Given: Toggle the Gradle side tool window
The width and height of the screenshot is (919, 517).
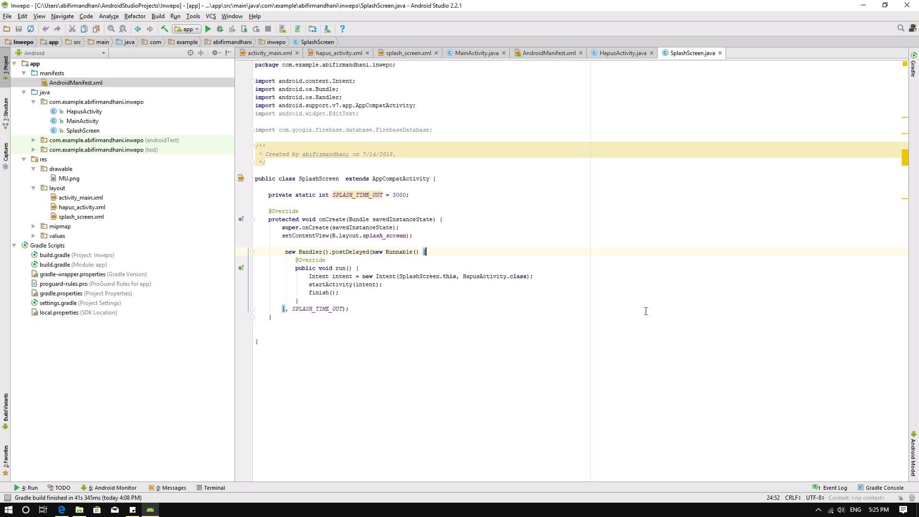Looking at the screenshot, I should (913, 65).
